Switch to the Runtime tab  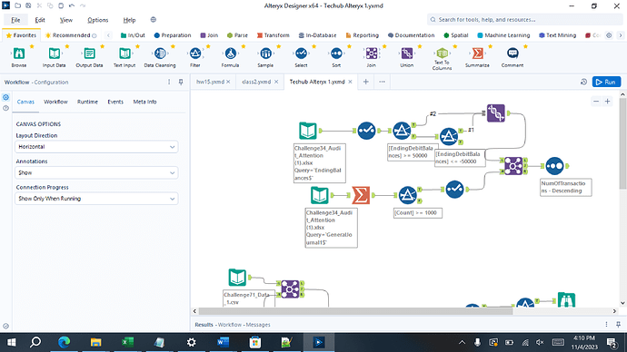point(87,102)
